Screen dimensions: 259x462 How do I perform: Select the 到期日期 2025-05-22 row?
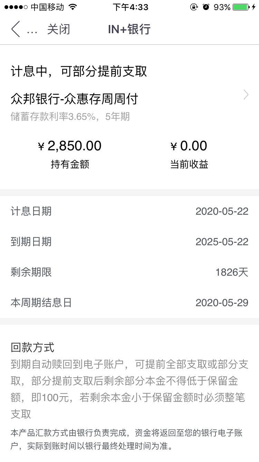tap(129, 242)
